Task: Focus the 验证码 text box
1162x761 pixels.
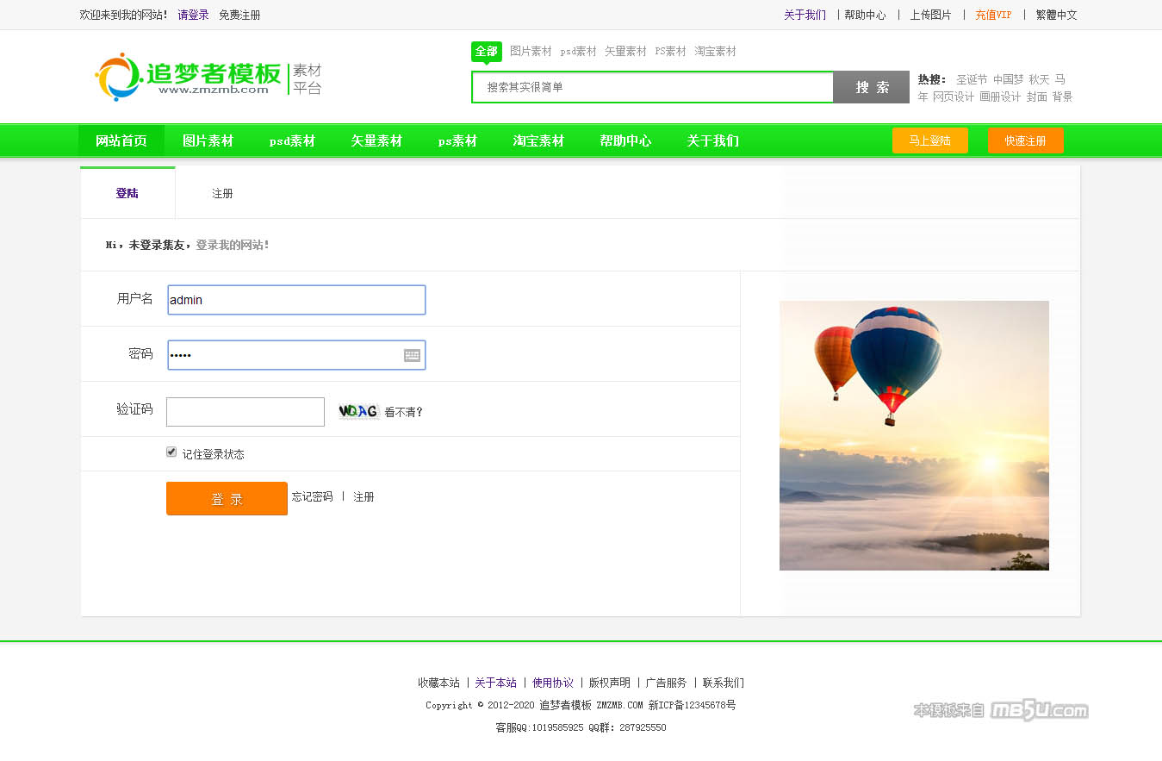Action: (245, 412)
